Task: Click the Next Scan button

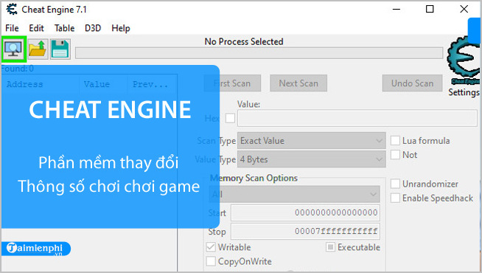Action: coord(298,83)
